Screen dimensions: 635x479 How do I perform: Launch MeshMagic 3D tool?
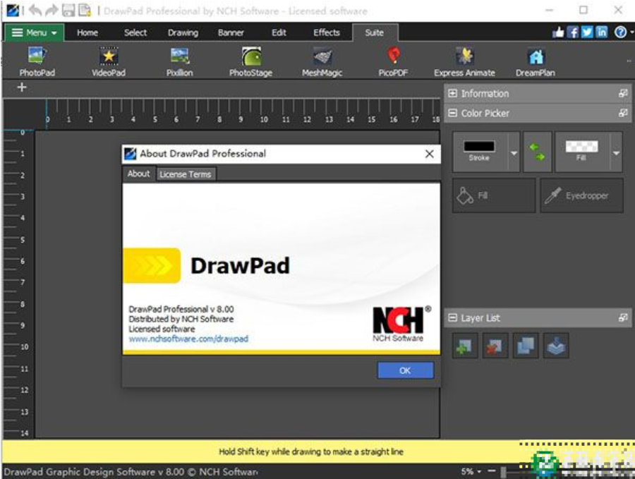322,62
